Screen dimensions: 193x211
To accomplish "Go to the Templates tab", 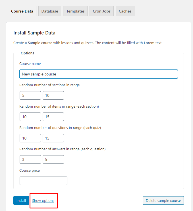I will (75, 11).
